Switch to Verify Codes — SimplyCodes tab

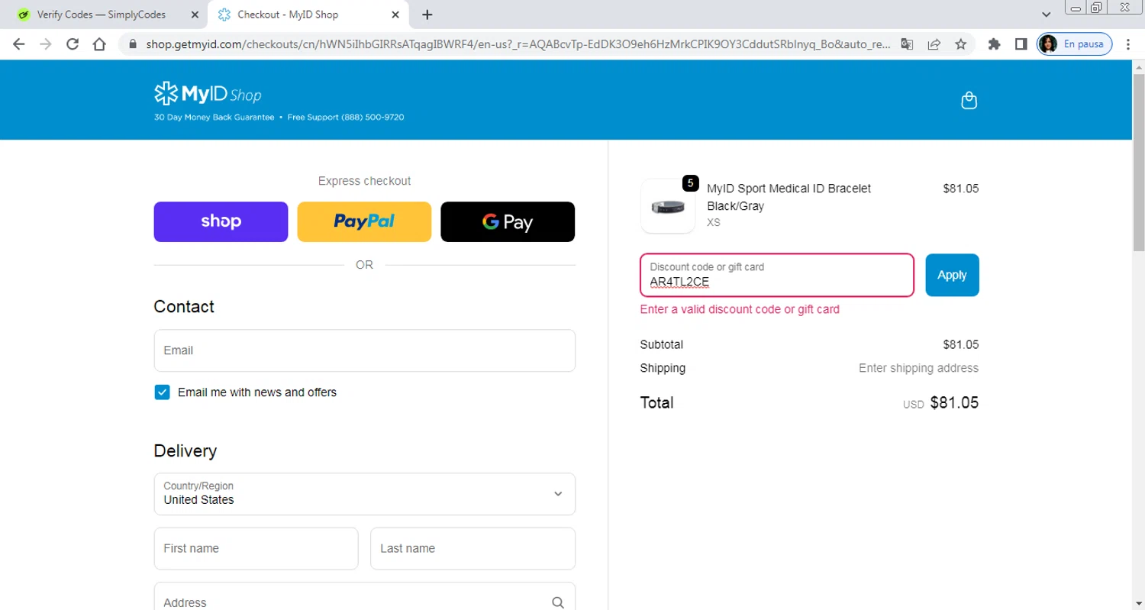point(102,15)
